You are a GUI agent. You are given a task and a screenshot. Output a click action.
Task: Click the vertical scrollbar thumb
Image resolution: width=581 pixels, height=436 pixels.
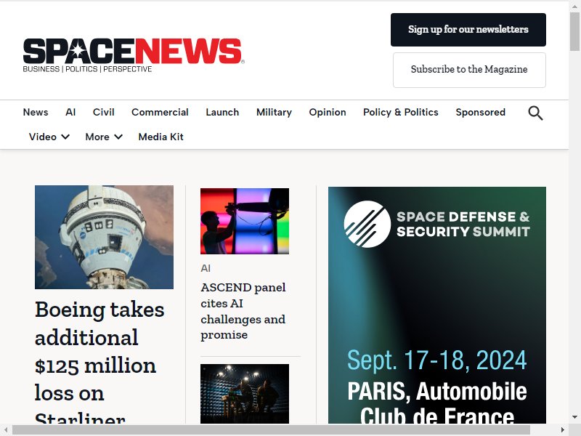point(574,30)
